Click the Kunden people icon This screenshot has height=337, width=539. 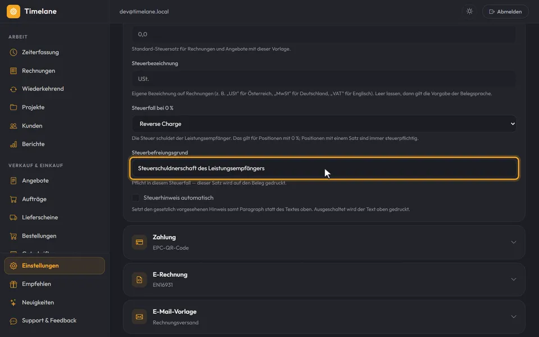point(13,126)
